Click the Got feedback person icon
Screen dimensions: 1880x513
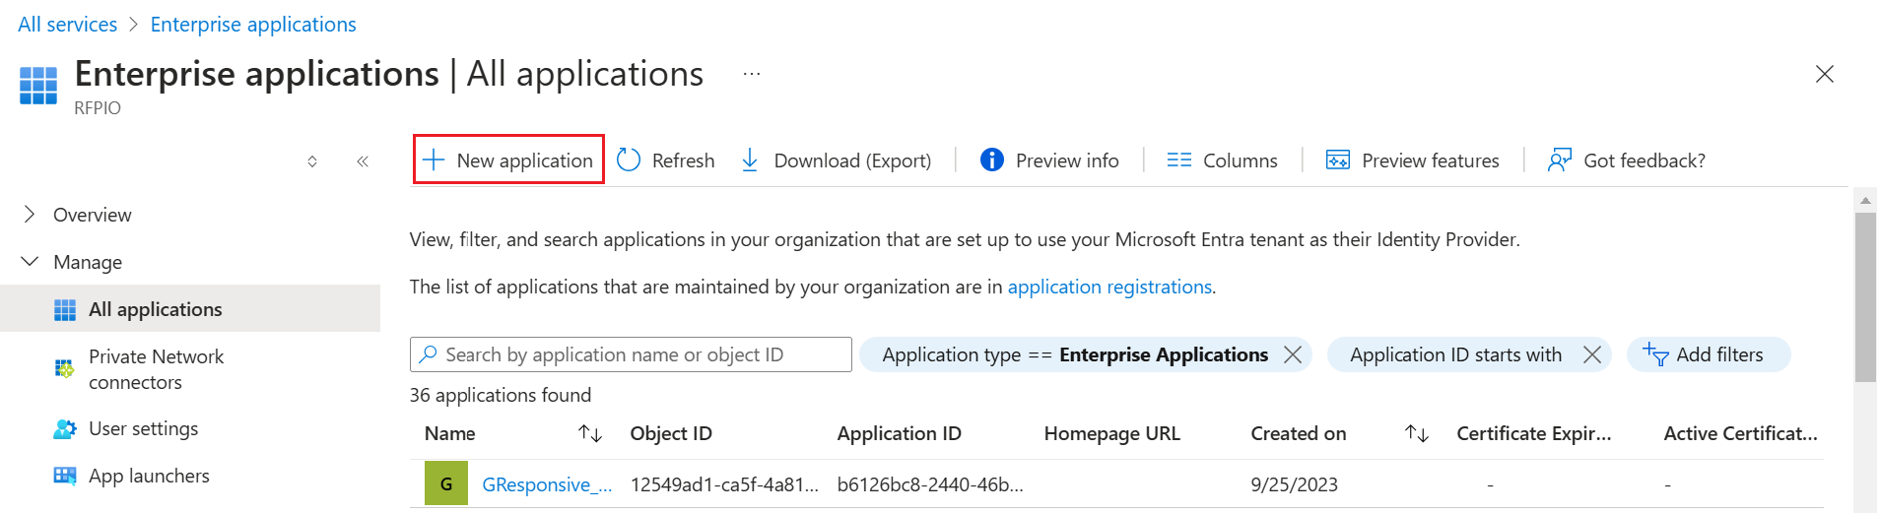click(x=1560, y=160)
